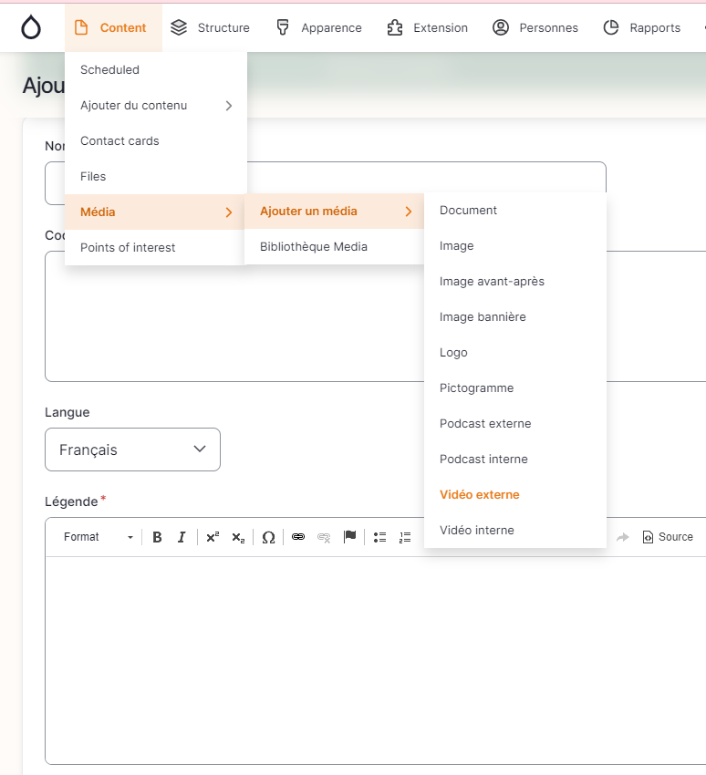Insert a numbered list
Viewport: 706px width, 775px height.
click(405, 537)
